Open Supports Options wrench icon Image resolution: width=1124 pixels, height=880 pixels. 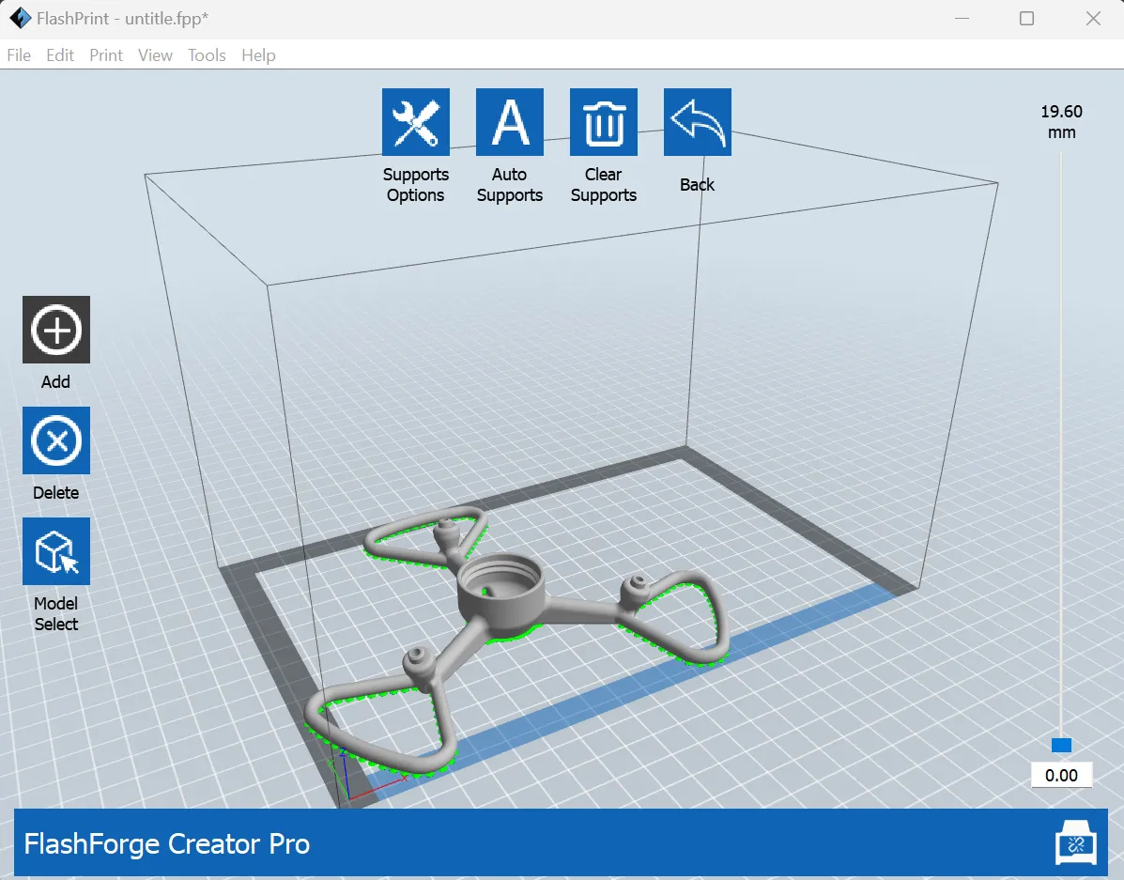(416, 122)
